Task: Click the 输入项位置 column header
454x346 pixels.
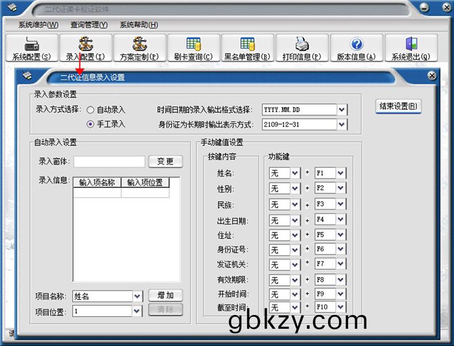Action: (145, 183)
